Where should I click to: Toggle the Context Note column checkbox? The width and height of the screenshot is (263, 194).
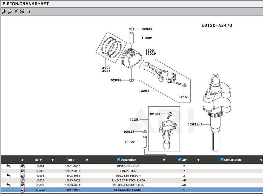click(x=222, y=159)
